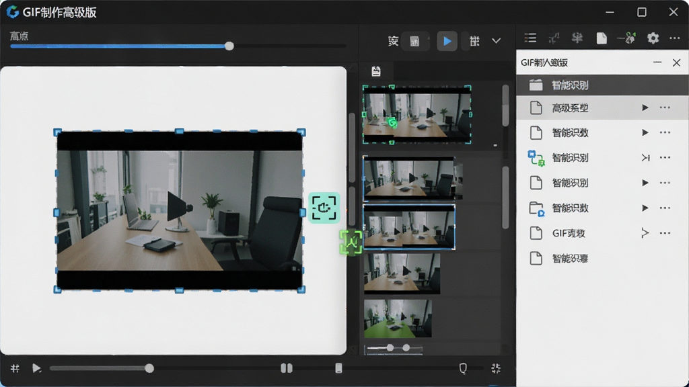Click the magnifier icon in the bottom bar
This screenshot has width=689, height=387.
click(463, 369)
